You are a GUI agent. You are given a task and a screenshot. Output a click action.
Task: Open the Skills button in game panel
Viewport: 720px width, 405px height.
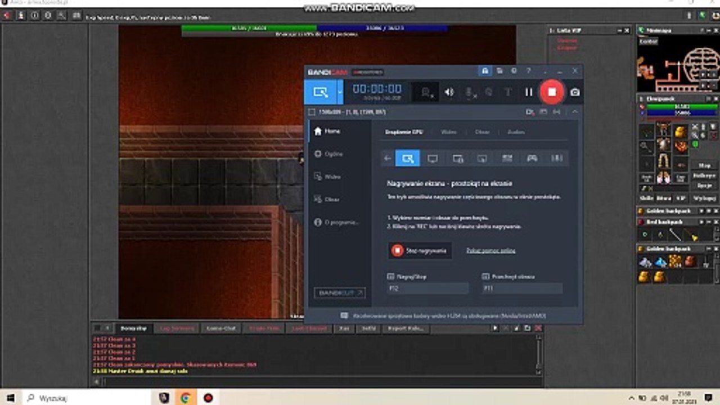pos(646,198)
